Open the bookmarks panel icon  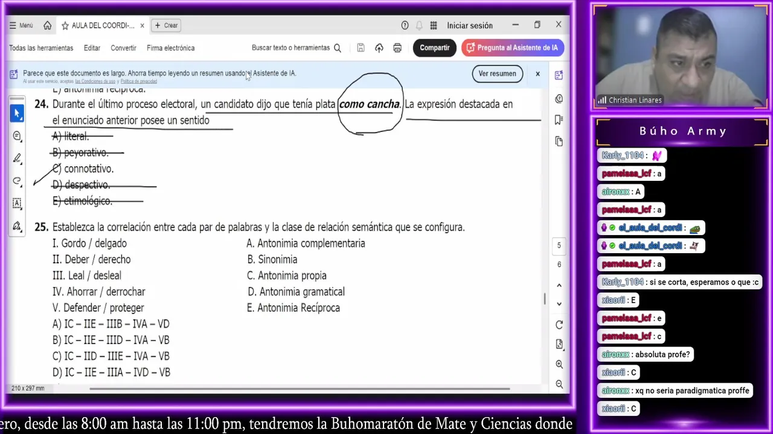(559, 119)
